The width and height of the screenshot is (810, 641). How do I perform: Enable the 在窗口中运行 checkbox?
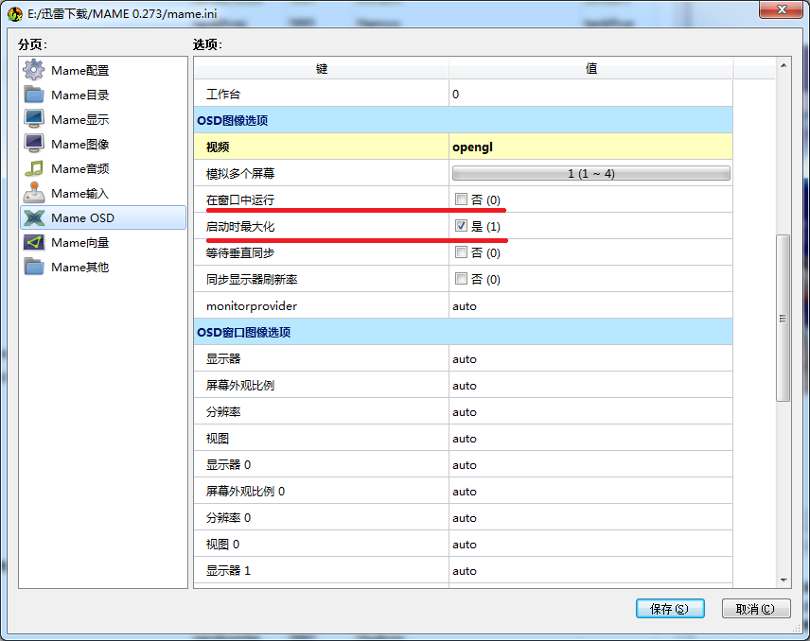point(461,200)
